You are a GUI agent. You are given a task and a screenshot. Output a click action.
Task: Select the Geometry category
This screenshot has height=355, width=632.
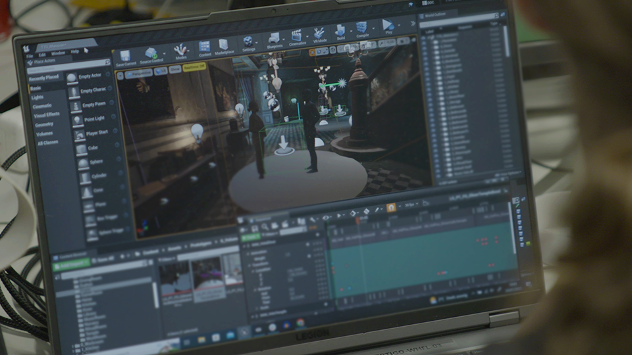click(44, 124)
